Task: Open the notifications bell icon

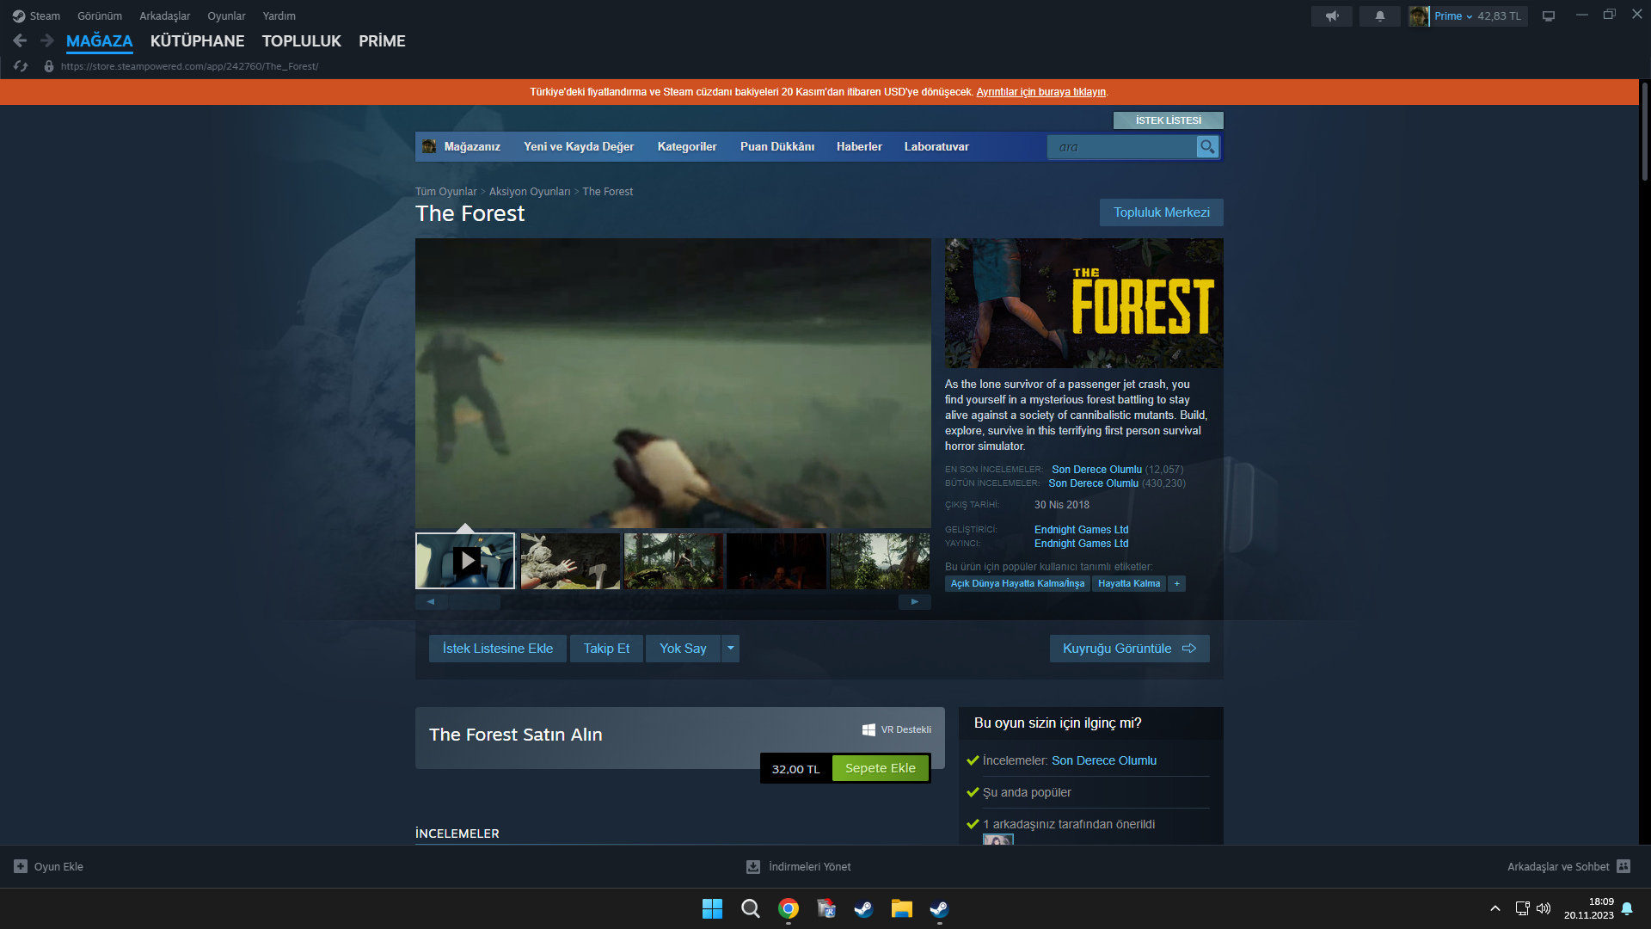Action: coord(1379,16)
